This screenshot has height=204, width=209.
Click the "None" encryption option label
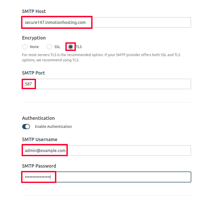[34, 47]
